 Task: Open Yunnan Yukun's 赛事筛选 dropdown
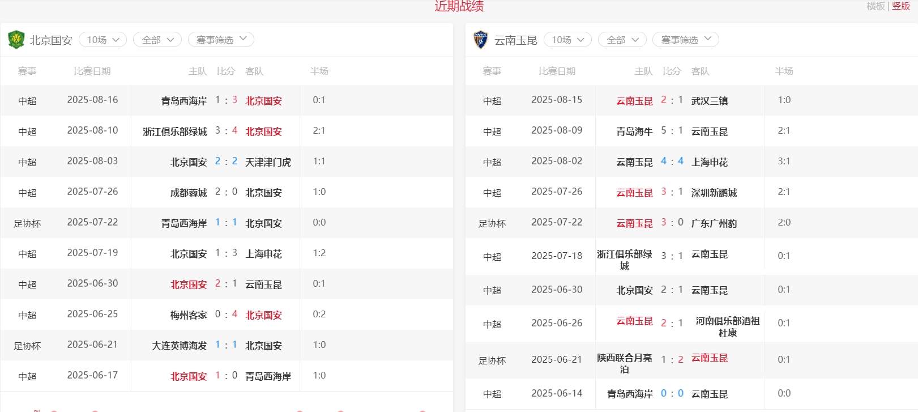[686, 40]
